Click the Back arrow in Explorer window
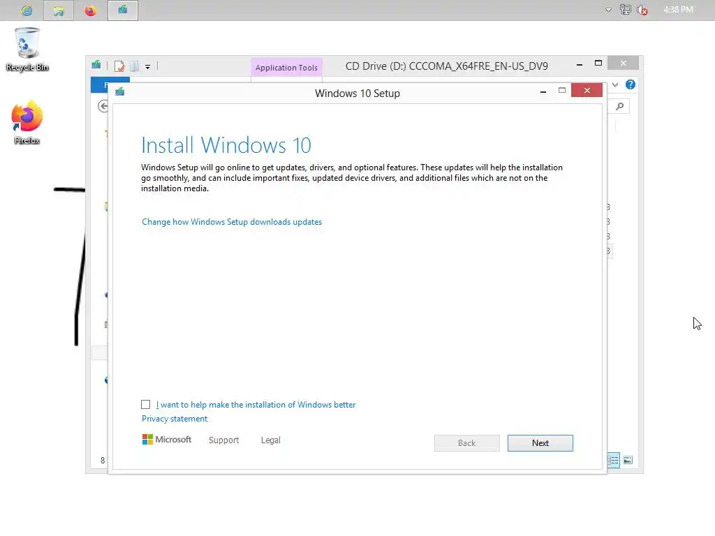 (103, 106)
